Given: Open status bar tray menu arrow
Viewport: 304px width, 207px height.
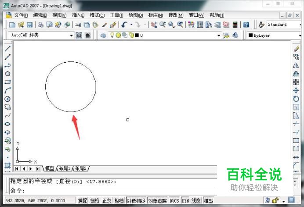Looking at the screenshot, I should pyautogui.click(x=283, y=201).
